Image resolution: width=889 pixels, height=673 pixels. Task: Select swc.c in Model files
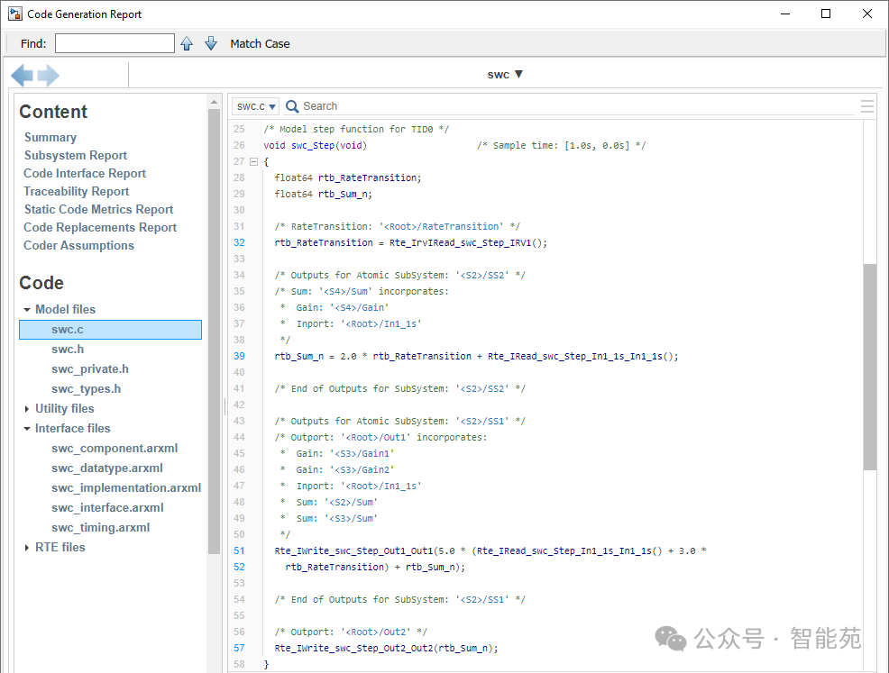point(111,330)
